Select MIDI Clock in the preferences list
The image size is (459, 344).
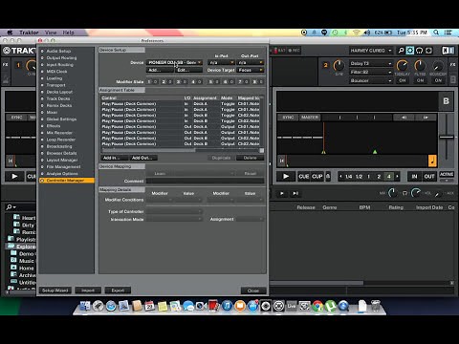tap(56, 72)
